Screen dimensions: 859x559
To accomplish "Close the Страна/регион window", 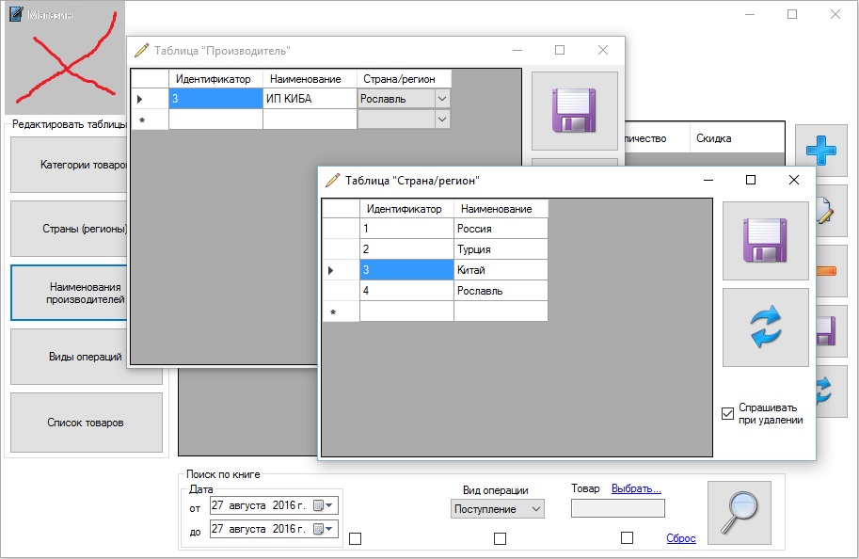I will coord(793,180).
